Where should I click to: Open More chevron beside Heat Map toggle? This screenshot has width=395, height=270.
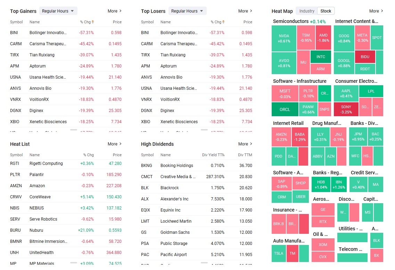(382, 11)
